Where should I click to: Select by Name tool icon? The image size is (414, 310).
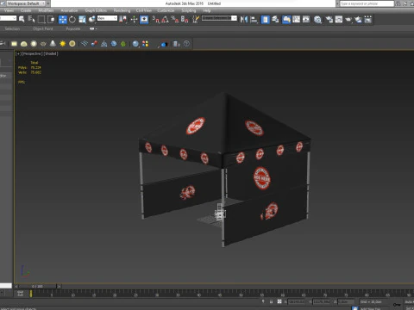31,19
